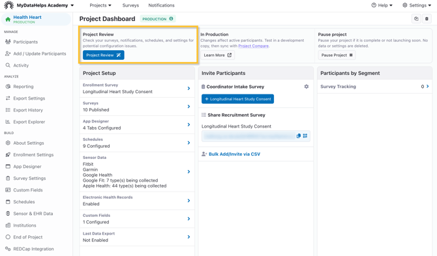Click the blurred recruitment survey URL field
This screenshot has height=256, width=437.
click(x=249, y=135)
